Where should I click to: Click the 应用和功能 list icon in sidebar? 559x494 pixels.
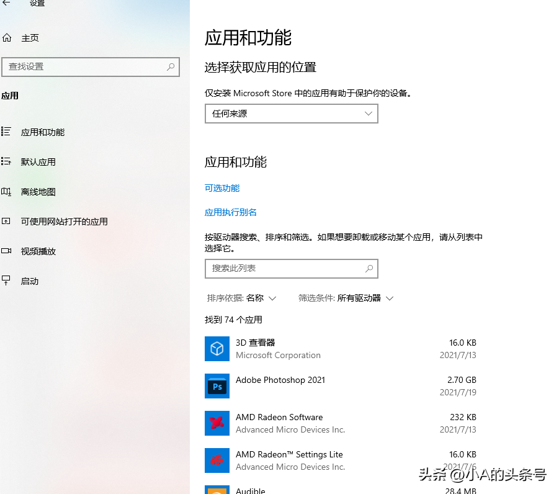[6, 132]
